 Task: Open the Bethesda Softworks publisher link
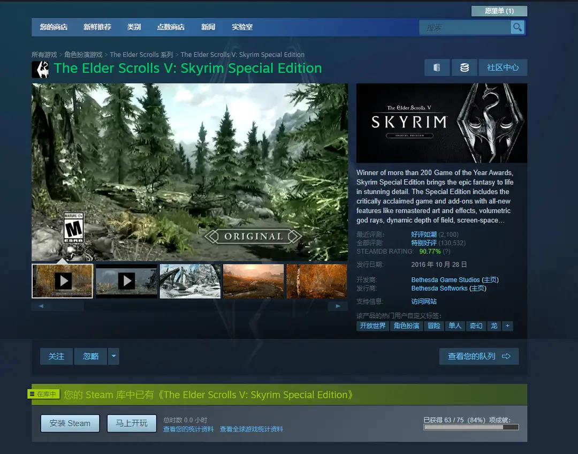[x=439, y=289]
